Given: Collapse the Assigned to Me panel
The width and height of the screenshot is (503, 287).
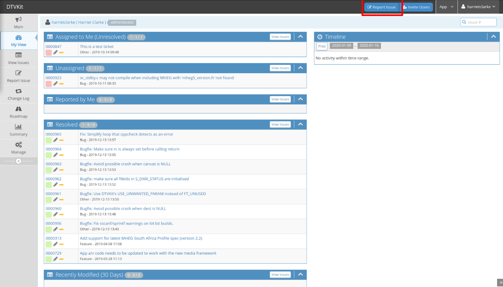Looking at the screenshot, I should pos(301,37).
